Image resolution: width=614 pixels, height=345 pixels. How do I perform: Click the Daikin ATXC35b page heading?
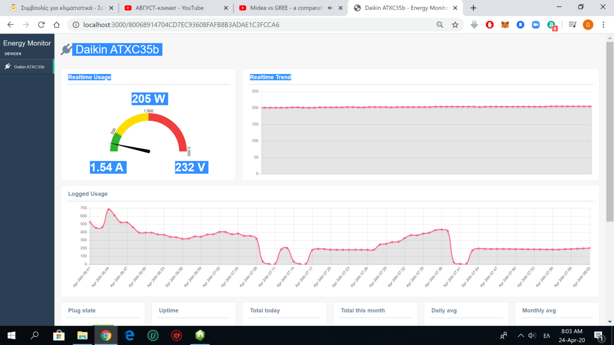pyautogui.click(x=117, y=49)
